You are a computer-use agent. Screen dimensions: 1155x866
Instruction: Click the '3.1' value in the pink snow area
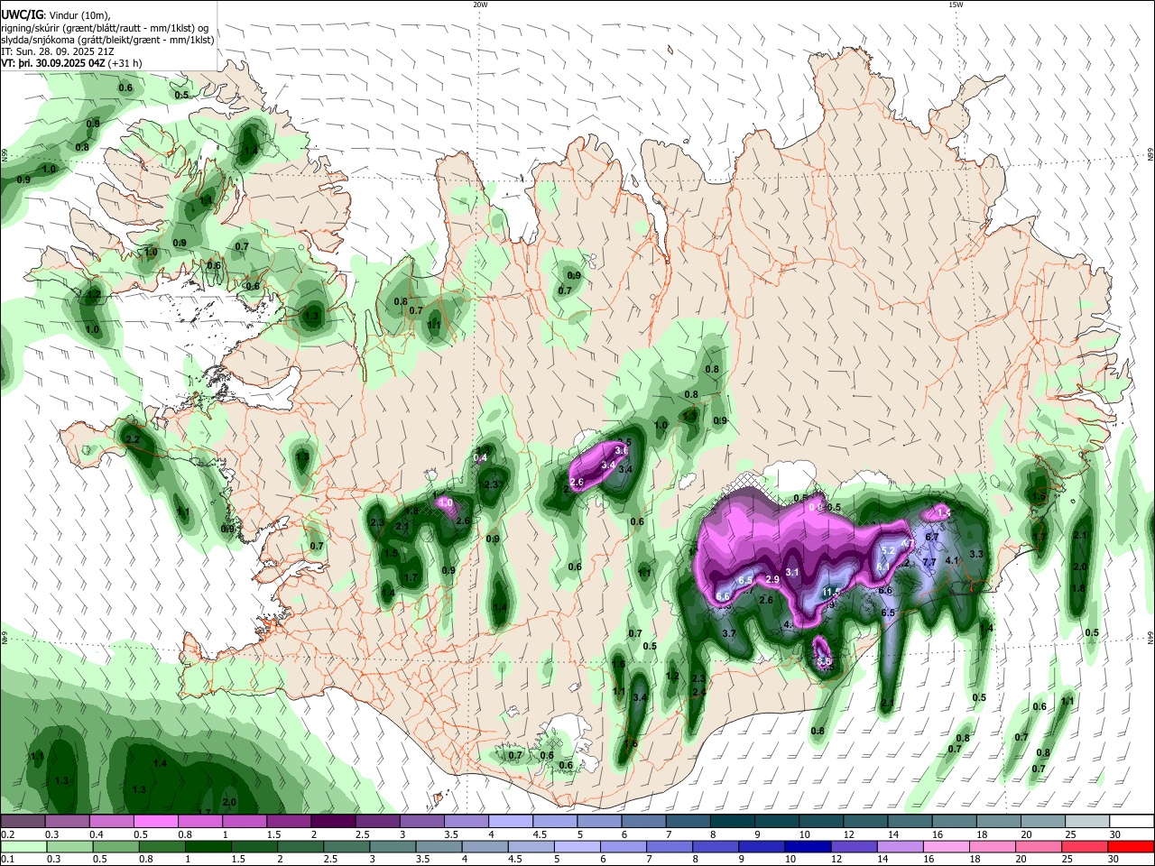pos(792,572)
